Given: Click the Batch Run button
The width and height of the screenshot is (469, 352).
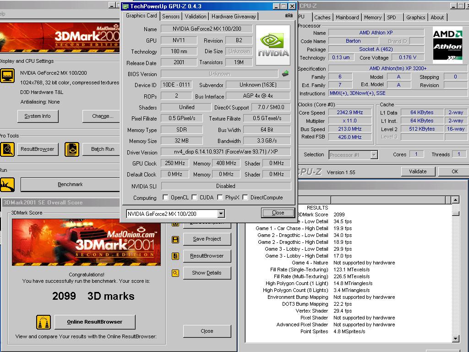Looking at the screenshot, I should (101, 149).
